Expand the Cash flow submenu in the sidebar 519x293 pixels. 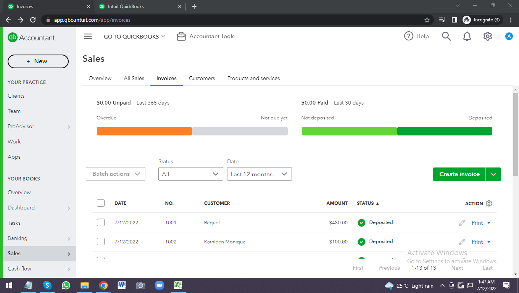(69, 269)
